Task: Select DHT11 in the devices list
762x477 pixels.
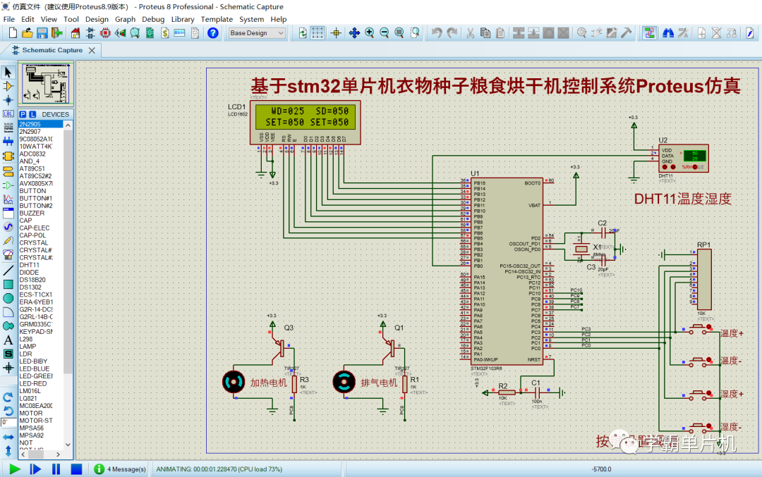Action: point(29,265)
